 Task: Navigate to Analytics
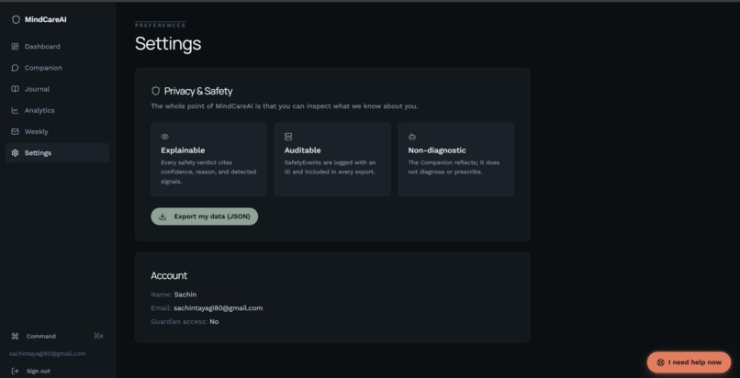tap(58, 110)
